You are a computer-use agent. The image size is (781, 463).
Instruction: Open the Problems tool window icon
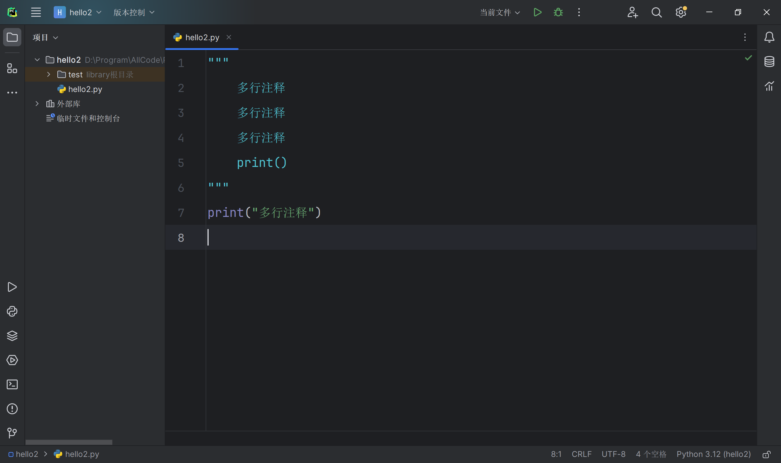[x=12, y=409]
